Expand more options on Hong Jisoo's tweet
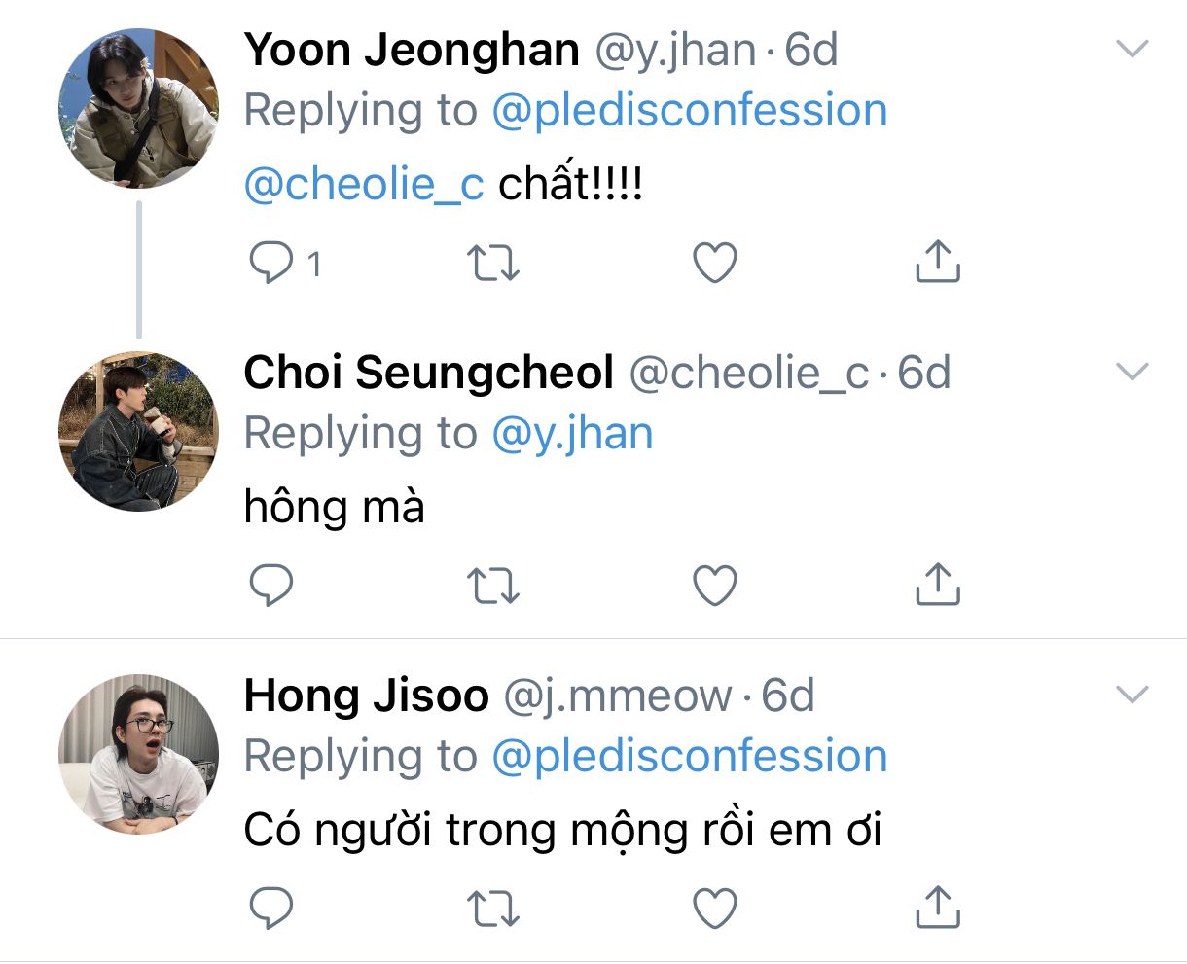 point(1133,695)
